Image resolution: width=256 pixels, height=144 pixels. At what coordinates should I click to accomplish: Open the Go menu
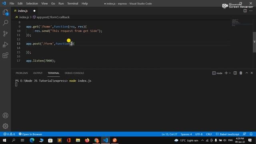53,4
